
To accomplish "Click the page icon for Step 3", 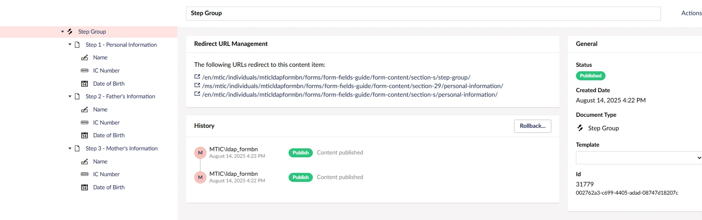I will coord(77,148).
